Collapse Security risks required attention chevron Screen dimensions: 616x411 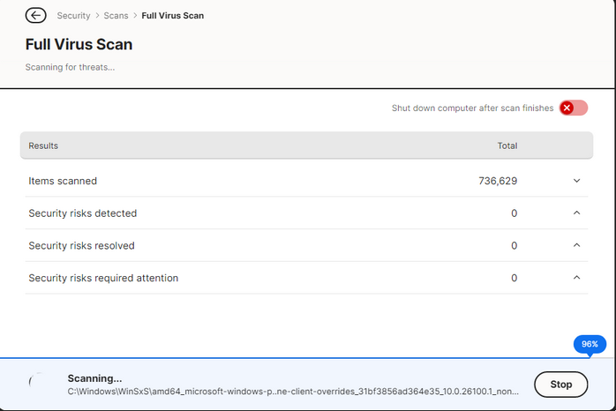[x=576, y=278]
